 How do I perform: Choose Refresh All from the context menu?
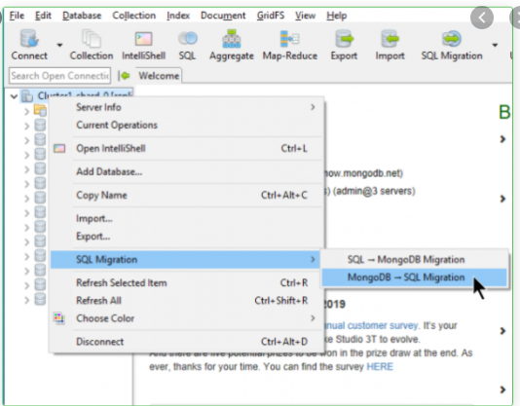[186, 301]
